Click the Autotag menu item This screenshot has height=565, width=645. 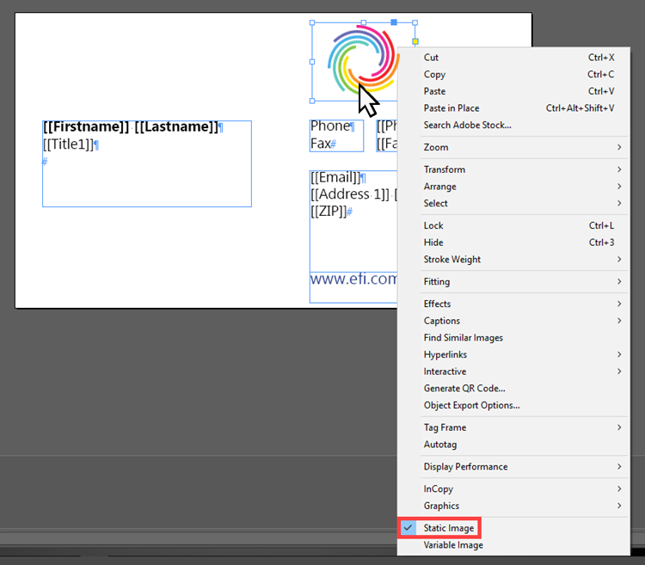440,445
